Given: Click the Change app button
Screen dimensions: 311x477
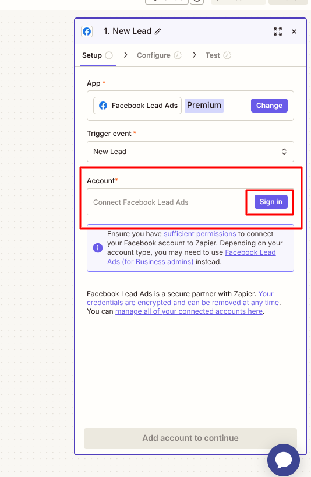Looking at the screenshot, I should click(x=269, y=106).
